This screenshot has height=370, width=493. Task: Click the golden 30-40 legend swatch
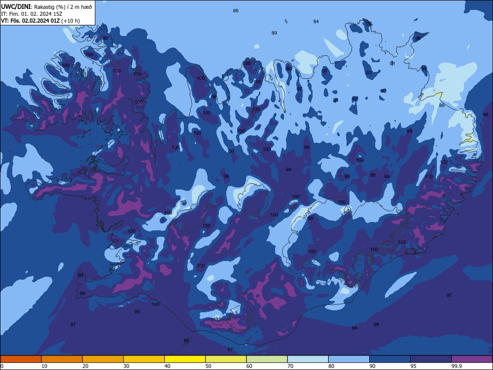point(144,359)
